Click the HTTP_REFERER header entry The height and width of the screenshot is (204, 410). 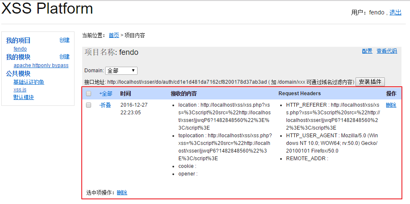click(x=333, y=116)
